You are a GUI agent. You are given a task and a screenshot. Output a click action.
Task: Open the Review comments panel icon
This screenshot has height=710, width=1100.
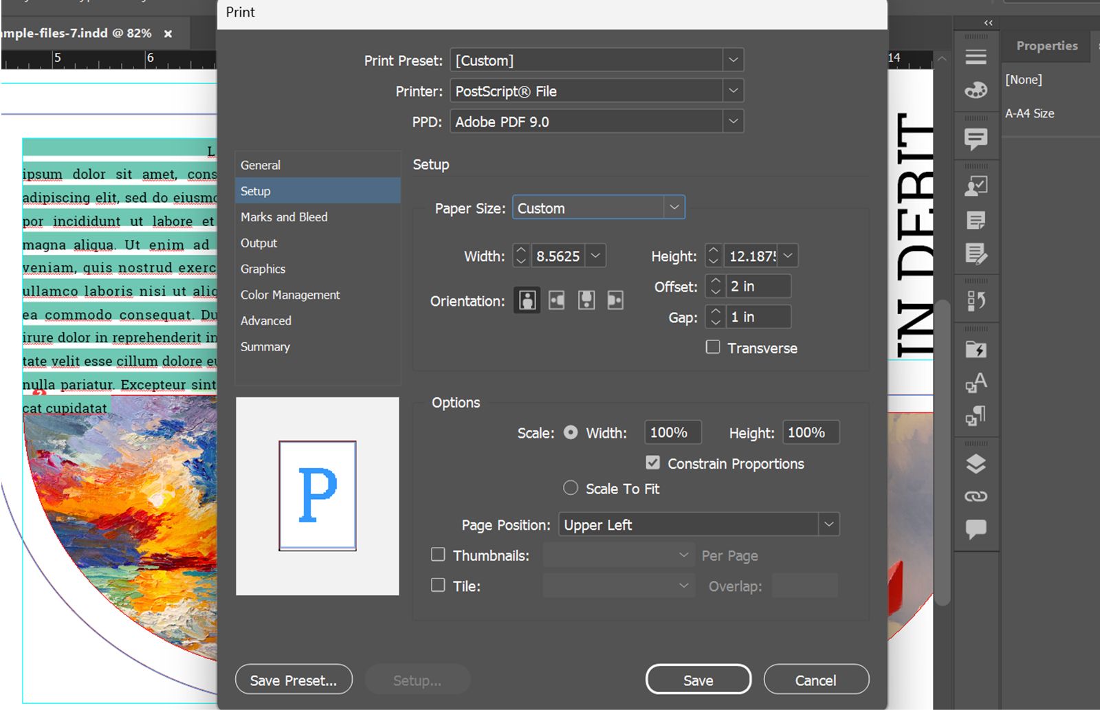[x=976, y=140]
